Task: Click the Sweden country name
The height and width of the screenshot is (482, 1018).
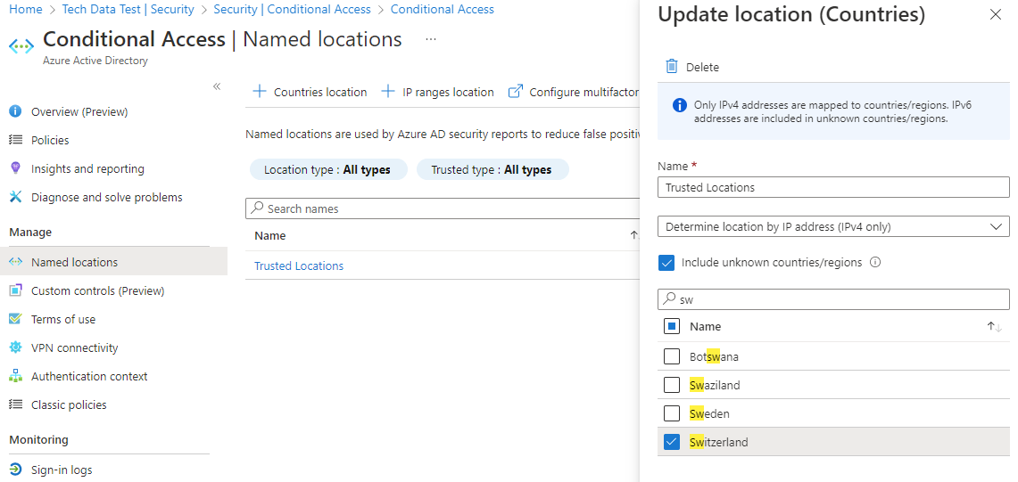Action: [x=709, y=414]
